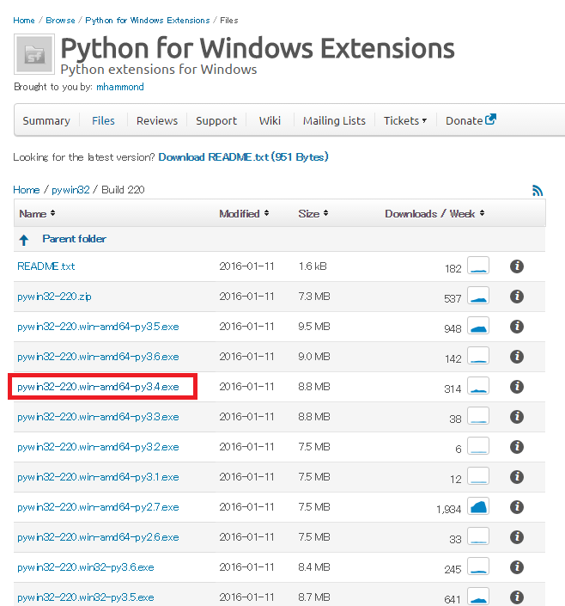
Task: Download pywin32-220.win-amd64-py3.1.exe
Action: pyautogui.click(x=98, y=477)
